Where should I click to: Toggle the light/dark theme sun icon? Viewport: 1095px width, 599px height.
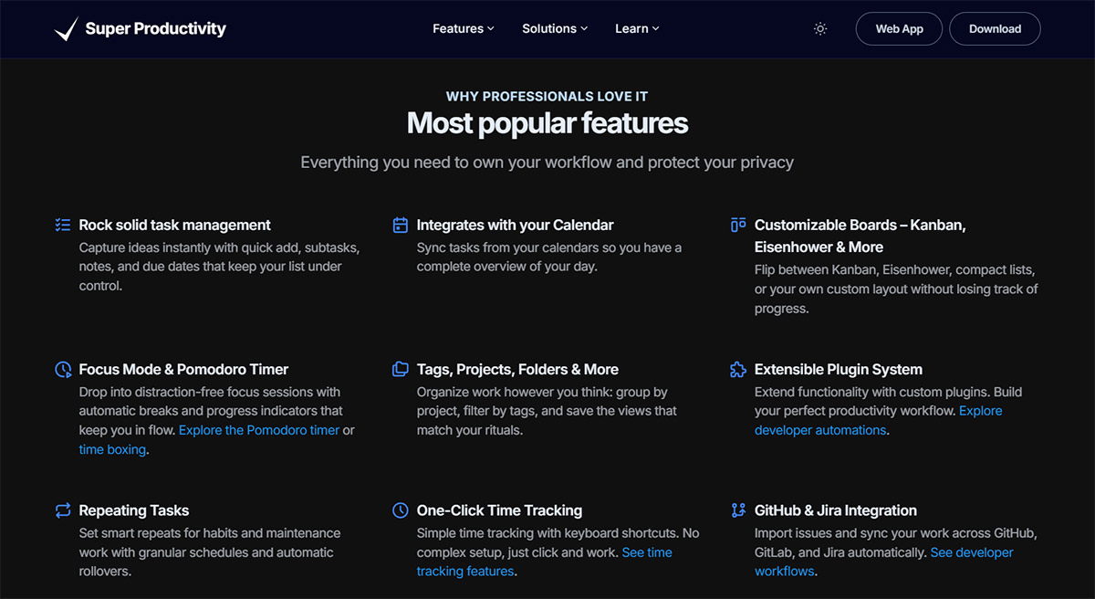[820, 29]
